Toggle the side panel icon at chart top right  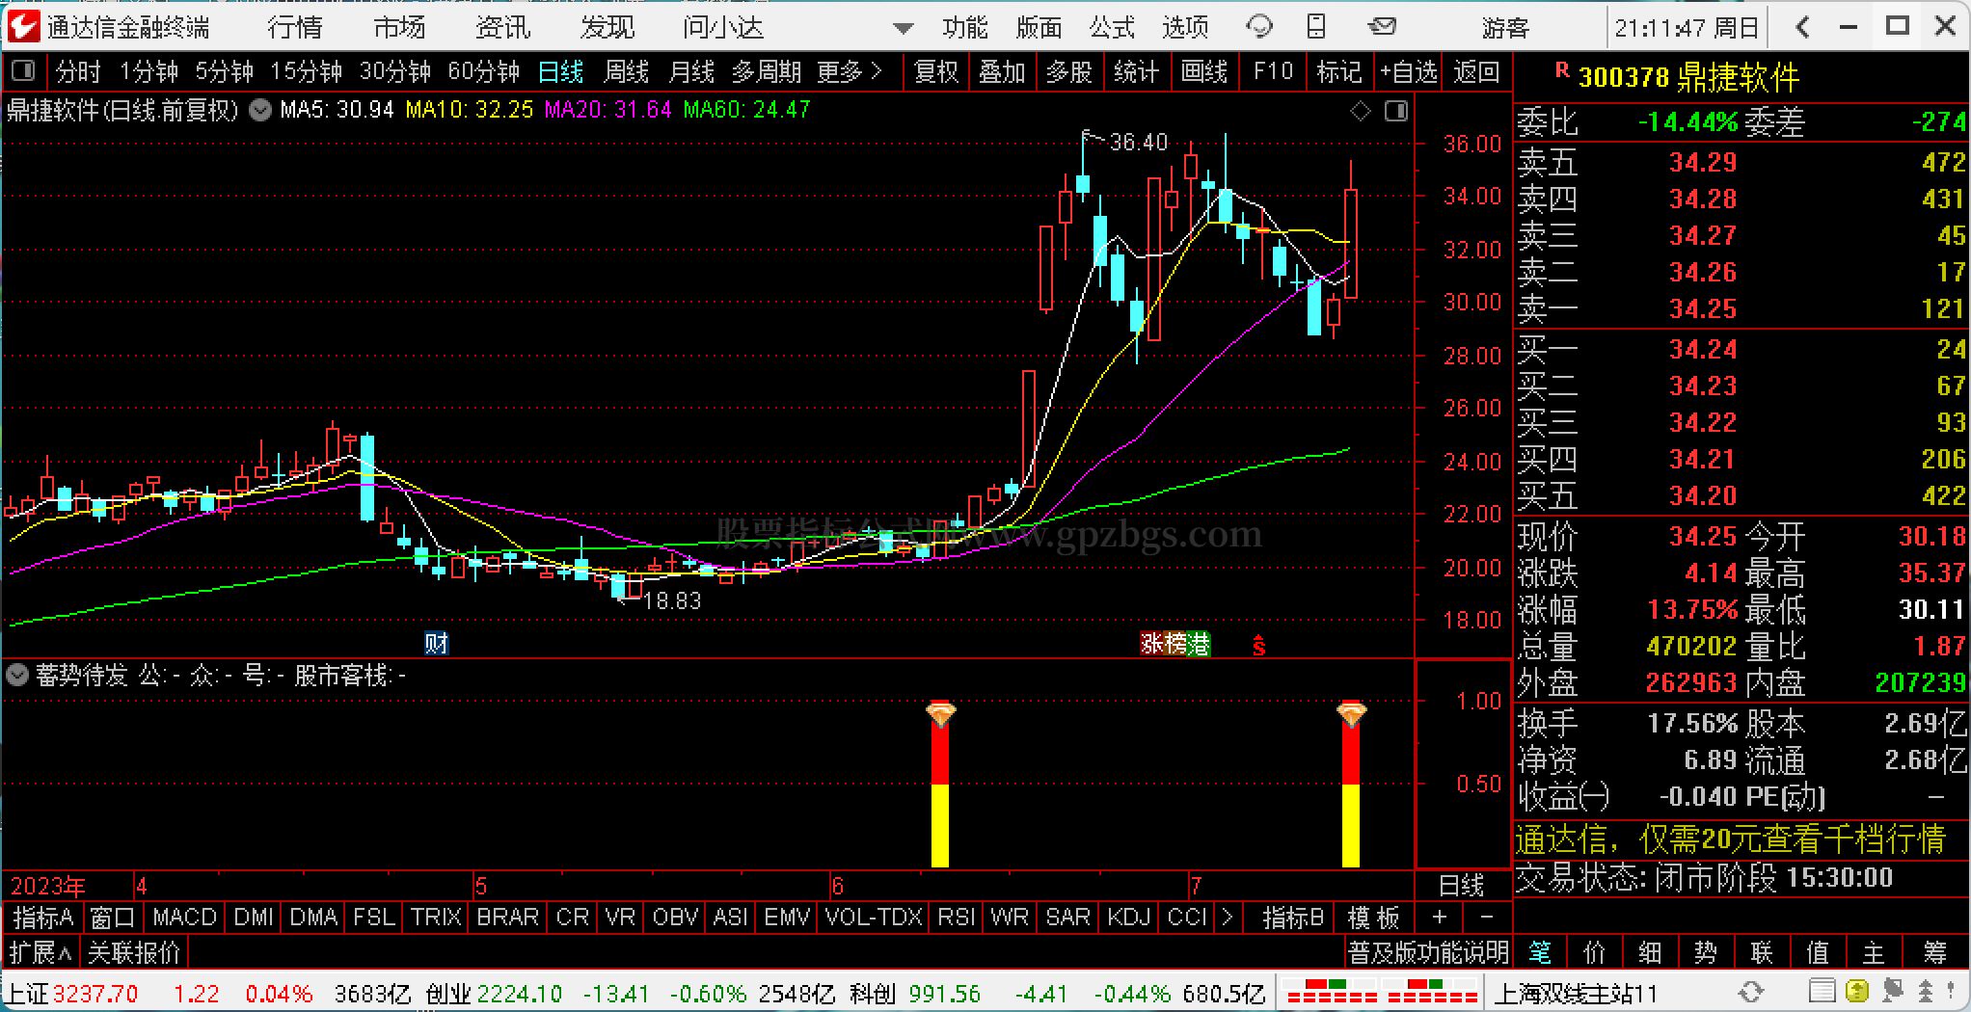click(x=1396, y=112)
